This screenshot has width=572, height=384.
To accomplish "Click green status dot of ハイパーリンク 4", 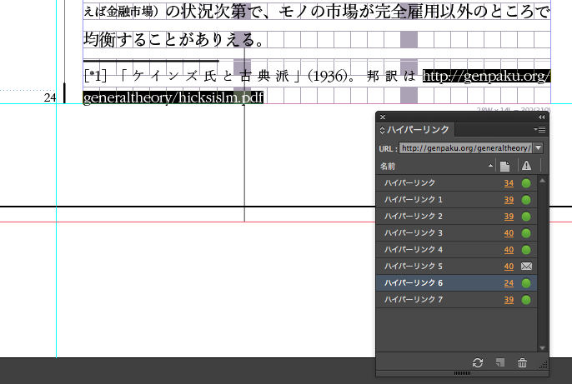I will 526,250.
